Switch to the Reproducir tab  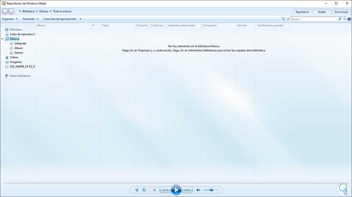302,12
